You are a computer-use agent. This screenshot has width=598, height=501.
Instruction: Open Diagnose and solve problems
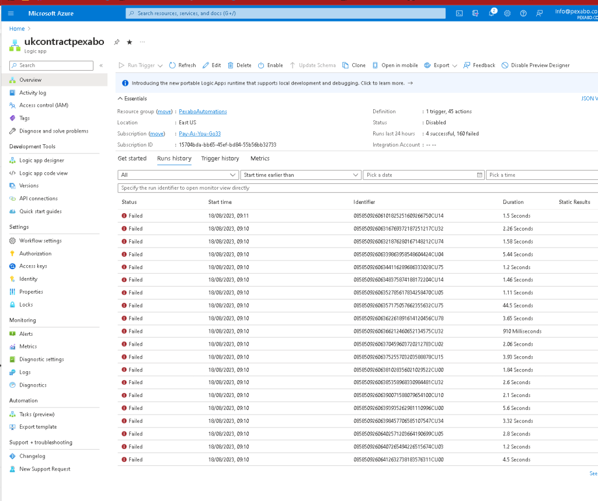(x=54, y=131)
